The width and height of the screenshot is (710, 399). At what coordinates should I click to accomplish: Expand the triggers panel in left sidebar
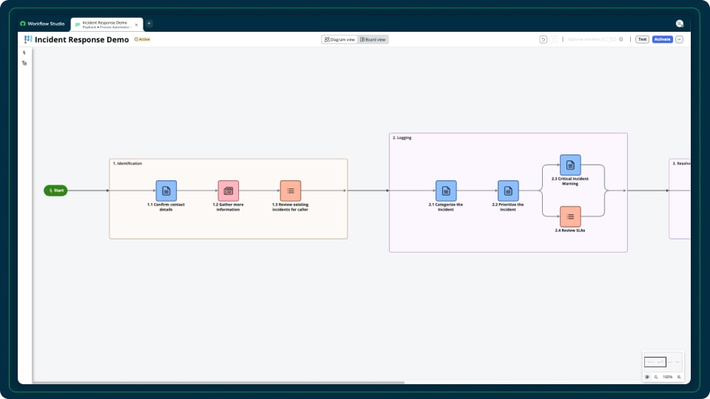tap(24, 52)
